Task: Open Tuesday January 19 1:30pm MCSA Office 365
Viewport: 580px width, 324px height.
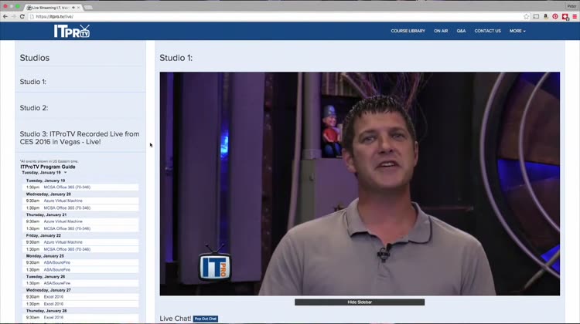Action: (x=80, y=187)
